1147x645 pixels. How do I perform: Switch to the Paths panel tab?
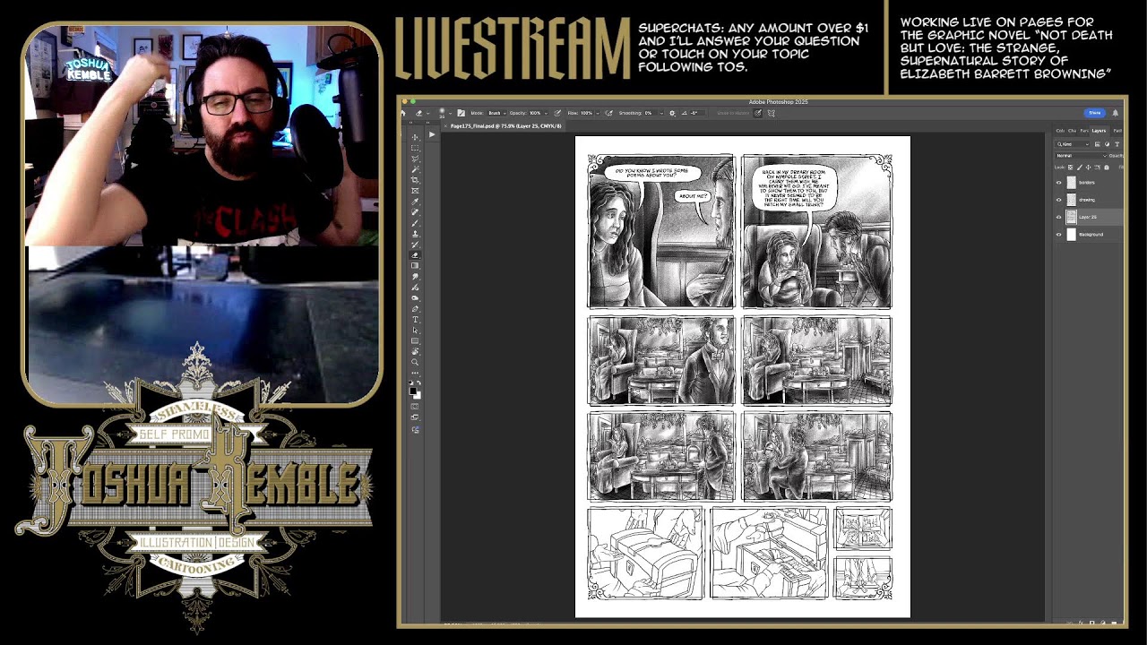[1117, 131]
